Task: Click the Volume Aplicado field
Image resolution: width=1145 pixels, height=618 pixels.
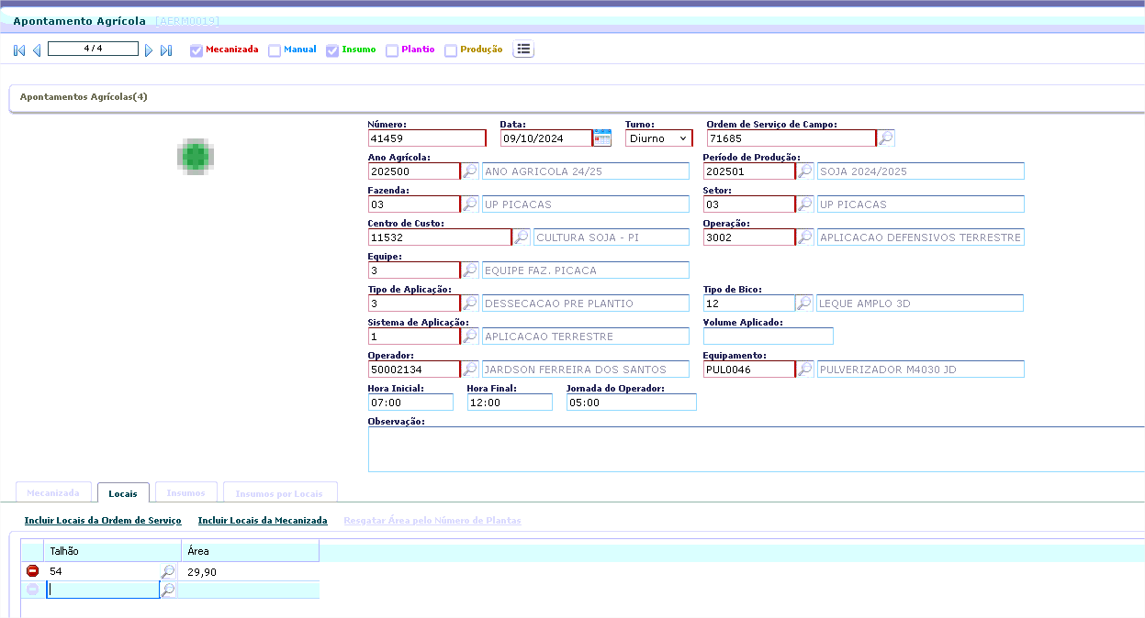Action: tap(769, 337)
